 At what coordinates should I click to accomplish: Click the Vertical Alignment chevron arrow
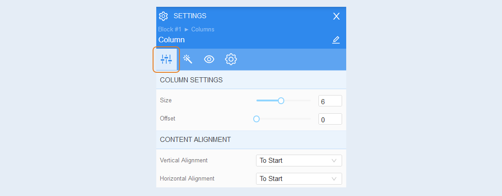pyautogui.click(x=334, y=161)
